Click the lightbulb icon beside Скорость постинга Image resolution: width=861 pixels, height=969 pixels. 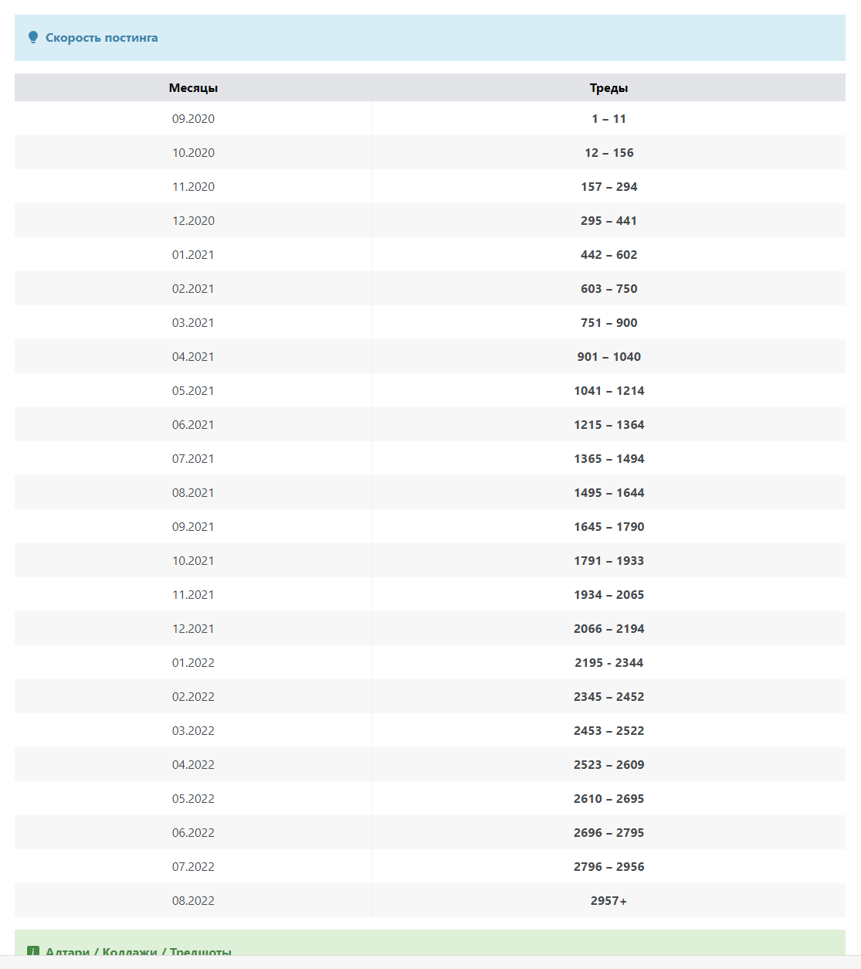(x=33, y=37)
